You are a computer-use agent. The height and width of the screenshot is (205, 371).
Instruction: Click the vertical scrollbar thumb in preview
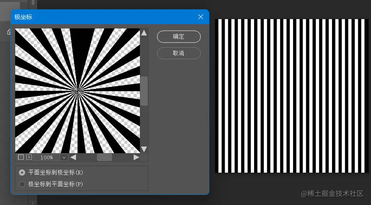(x=144, y=91)
